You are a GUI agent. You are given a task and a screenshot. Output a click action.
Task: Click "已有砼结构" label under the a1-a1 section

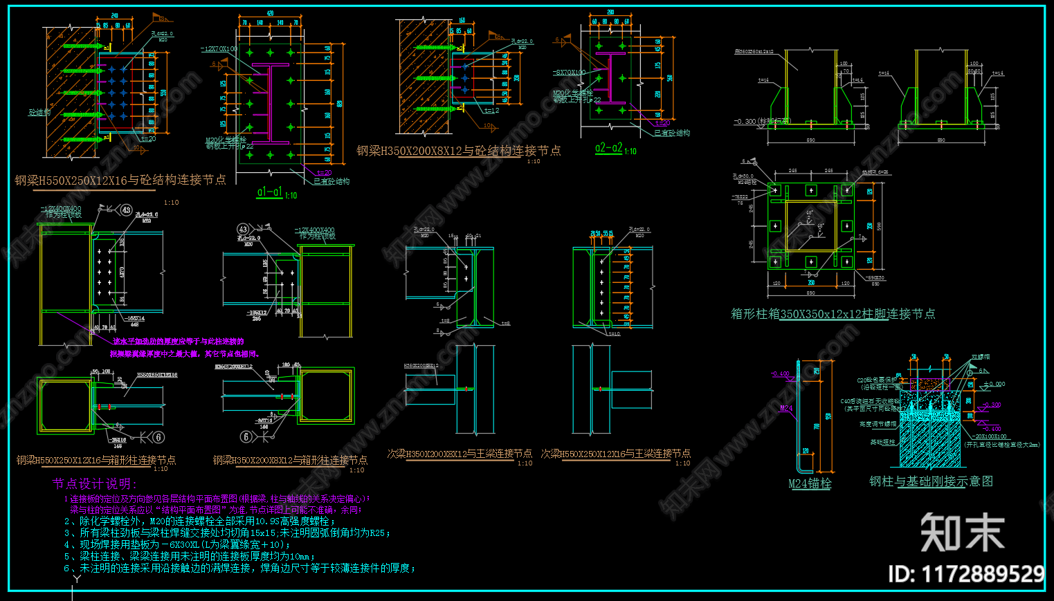pyautogui.click(x=331, y=181)
